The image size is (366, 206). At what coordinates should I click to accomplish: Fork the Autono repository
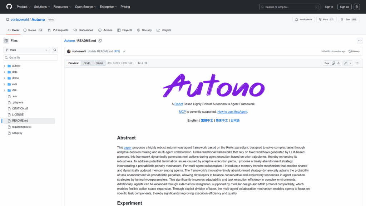326,19
